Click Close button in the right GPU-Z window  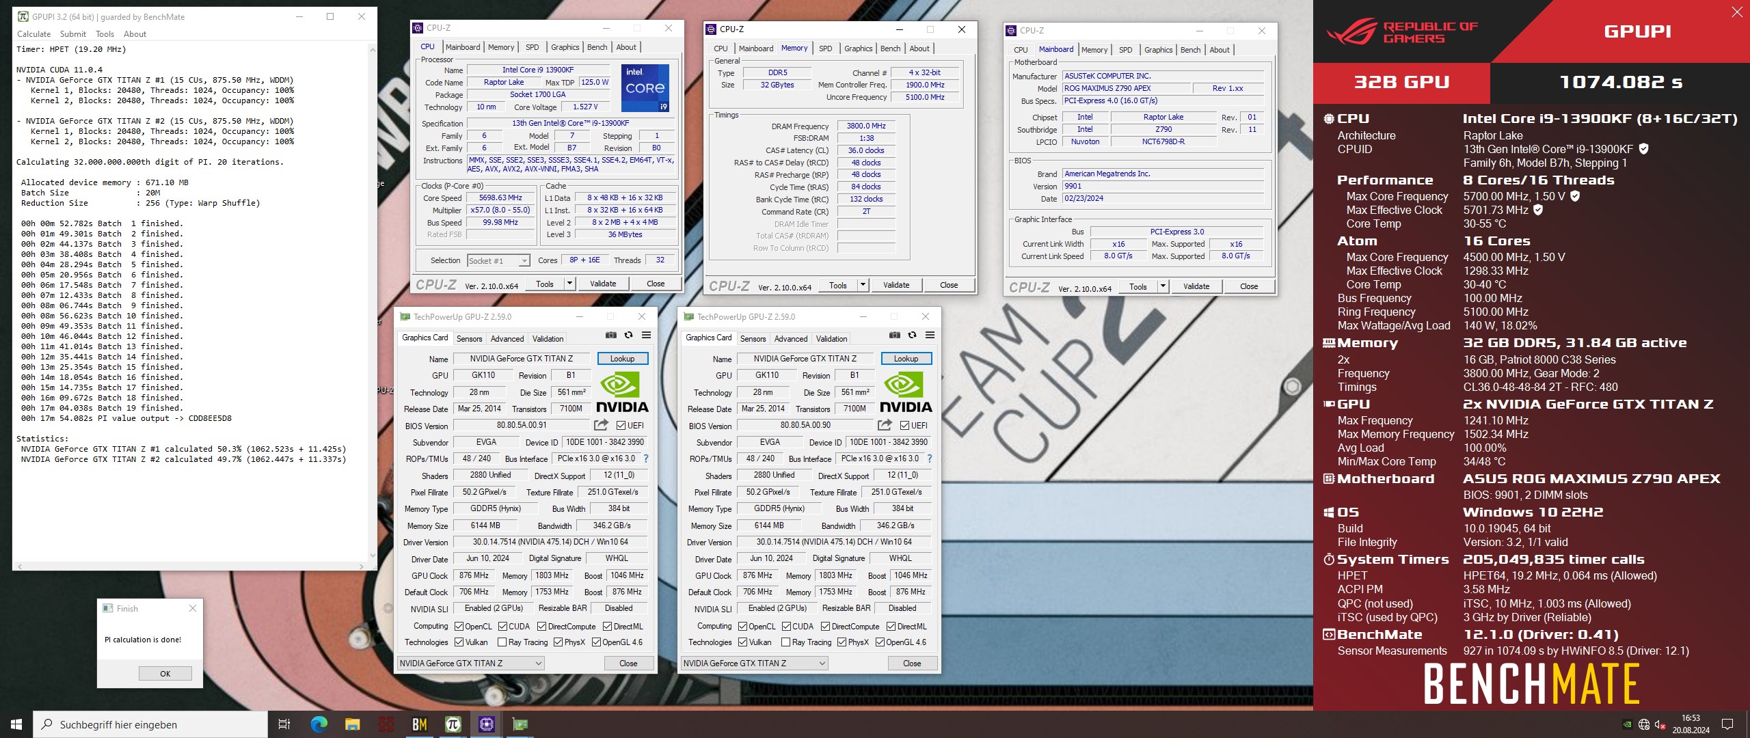912,663
